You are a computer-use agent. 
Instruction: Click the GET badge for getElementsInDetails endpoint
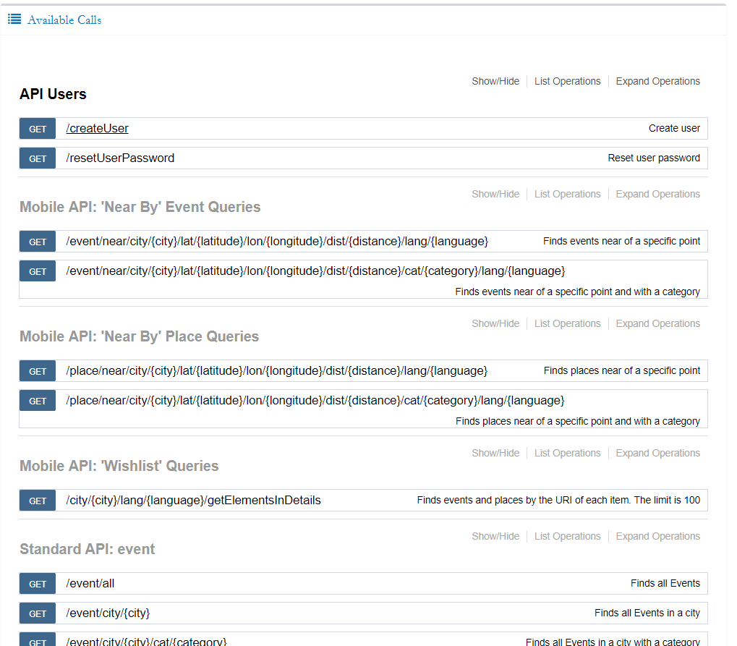pyautogui.click(x=38, y=501)
